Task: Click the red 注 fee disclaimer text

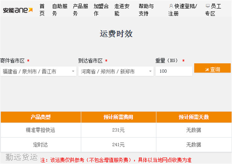Action: [x=116, y=160]
